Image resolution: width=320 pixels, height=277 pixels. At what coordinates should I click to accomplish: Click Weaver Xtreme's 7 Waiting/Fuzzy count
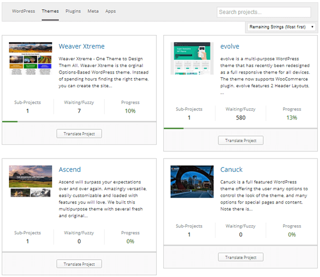79,111
